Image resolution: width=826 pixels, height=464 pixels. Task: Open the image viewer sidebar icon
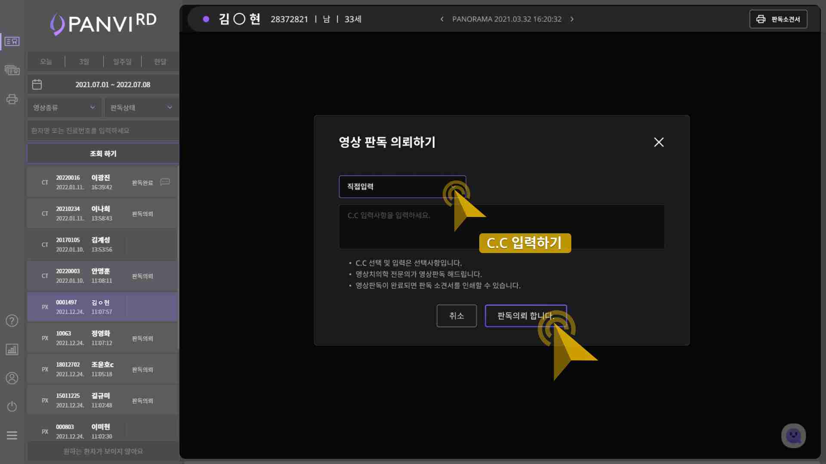[x=12, y=70]
